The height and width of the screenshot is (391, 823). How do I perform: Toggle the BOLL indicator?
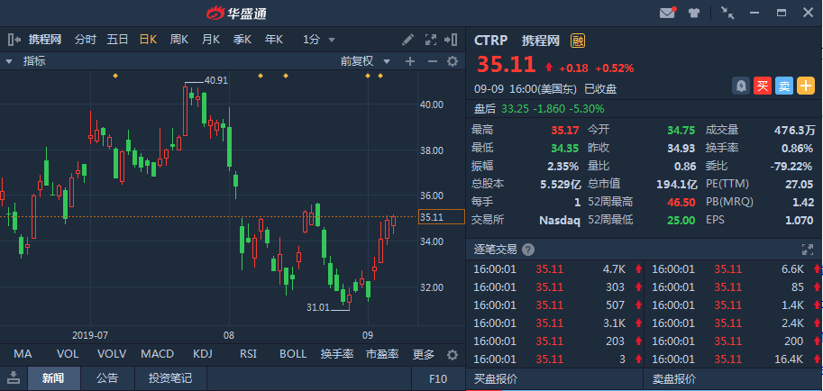[x=293, y=354]
